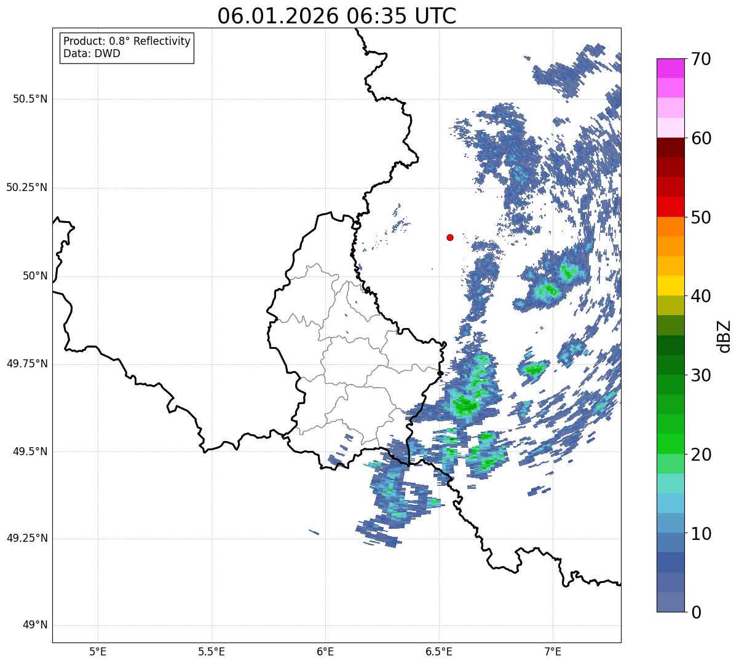Pick the magenta top colorbar swatch
Viewport: 739px width, 664px height.
(x=670, y=68)
